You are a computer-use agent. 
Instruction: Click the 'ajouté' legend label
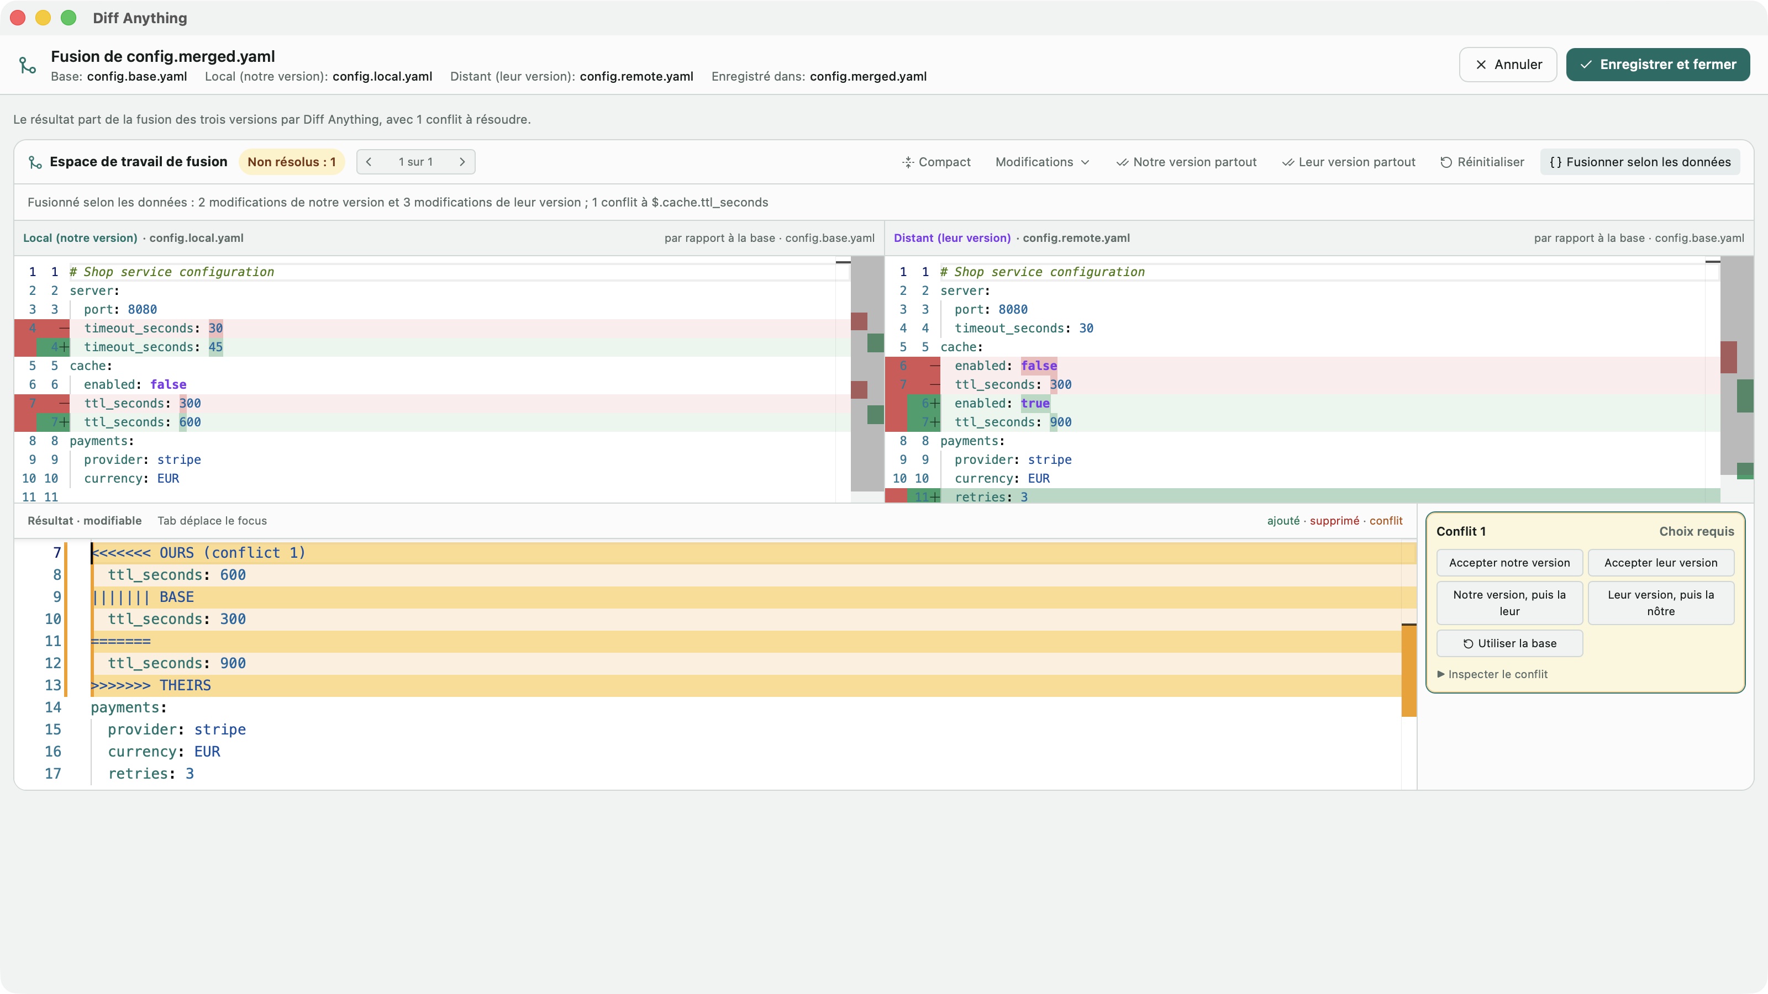point(1283,521)
